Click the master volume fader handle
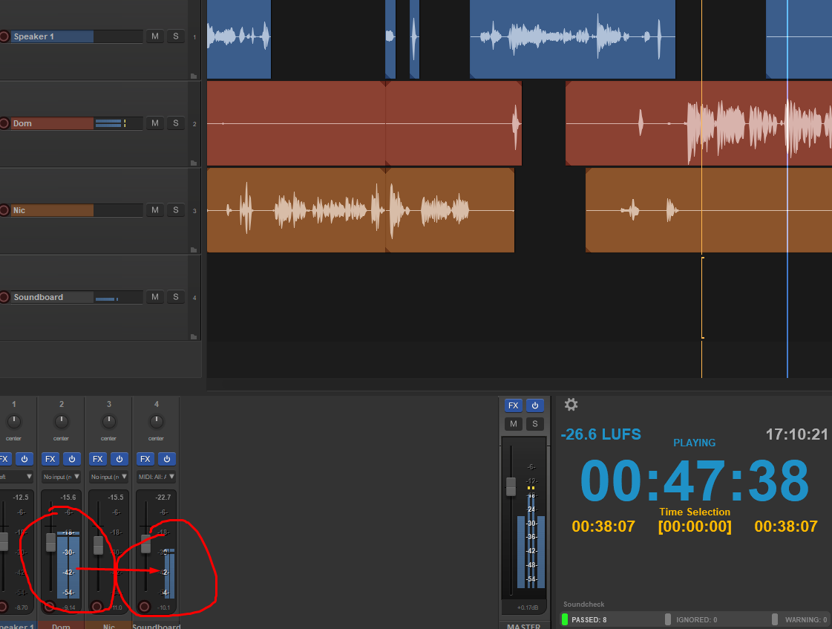 [x=511, y=486]
